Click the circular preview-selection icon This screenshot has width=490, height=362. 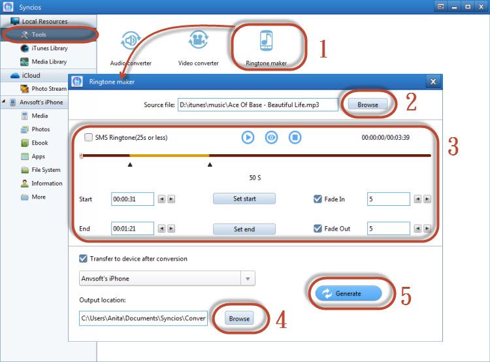click(x=271, y=138)
